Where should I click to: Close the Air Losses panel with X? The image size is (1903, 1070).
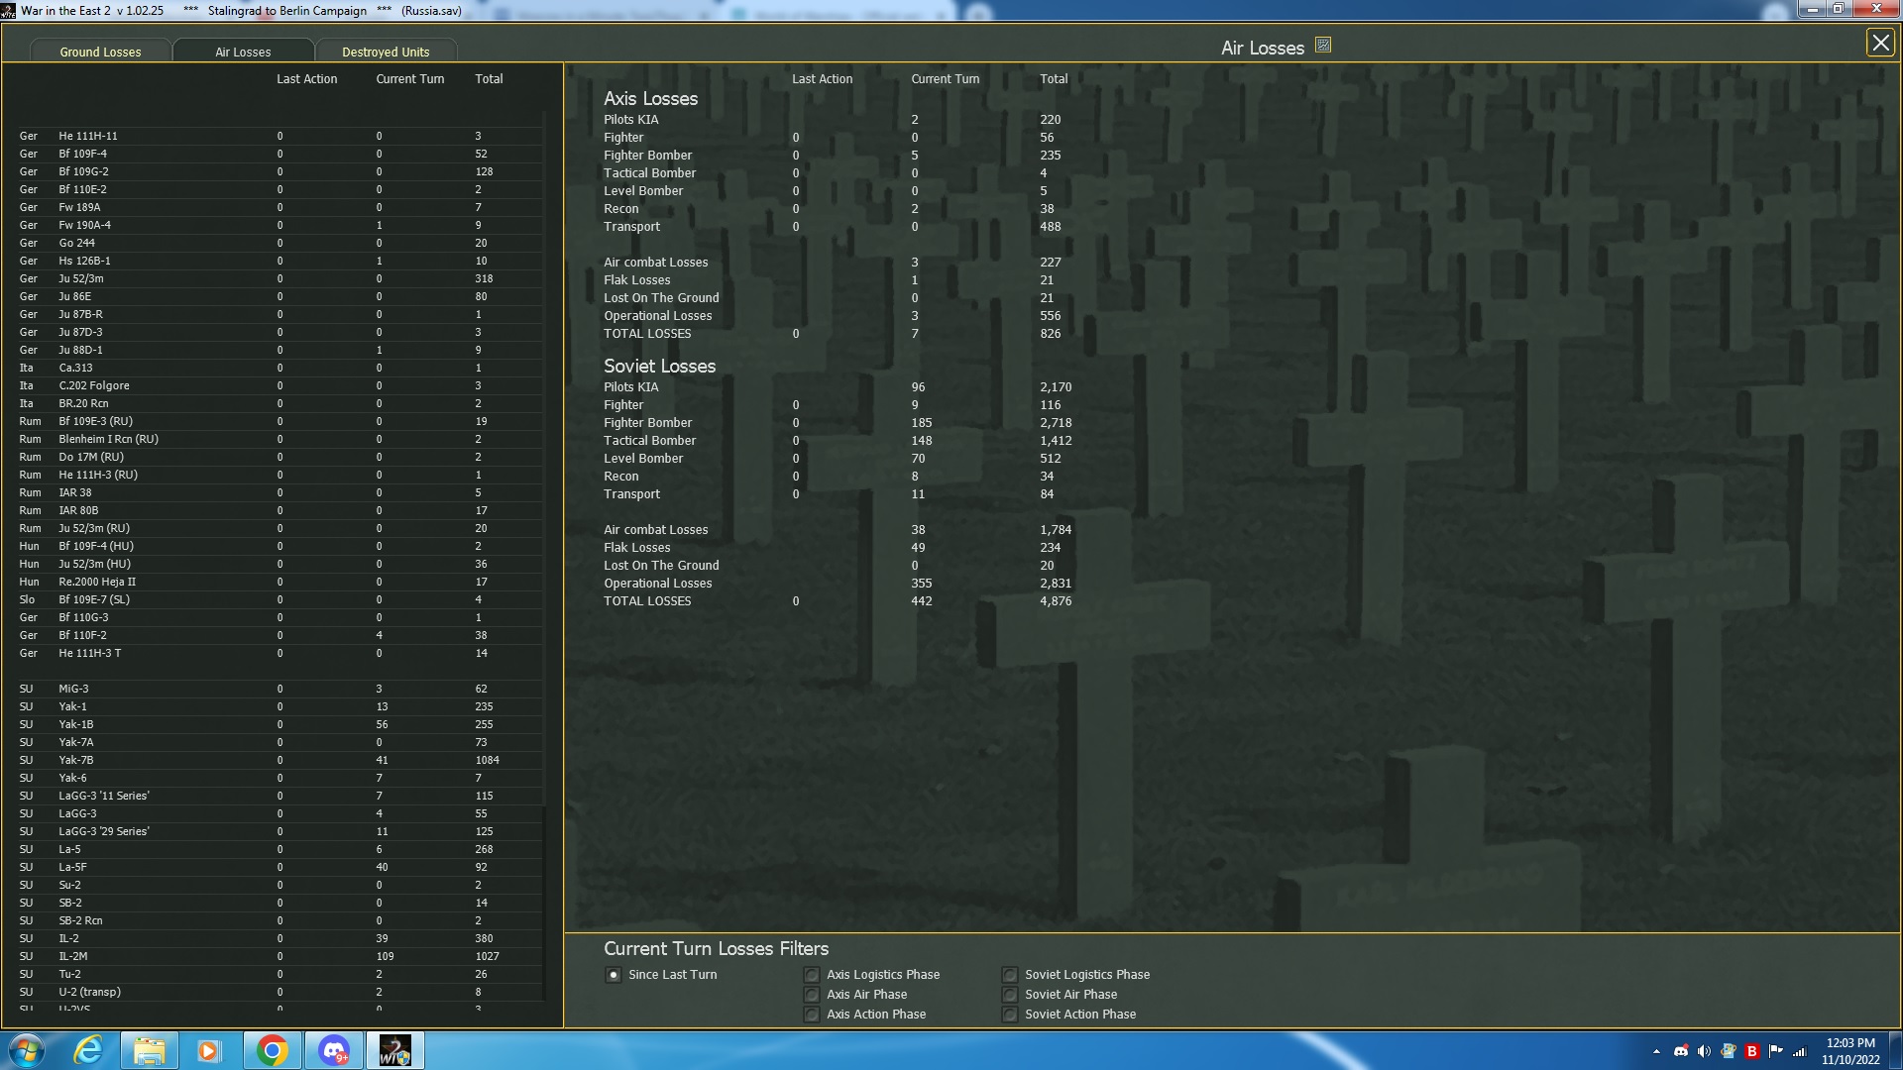[1879, 43]
